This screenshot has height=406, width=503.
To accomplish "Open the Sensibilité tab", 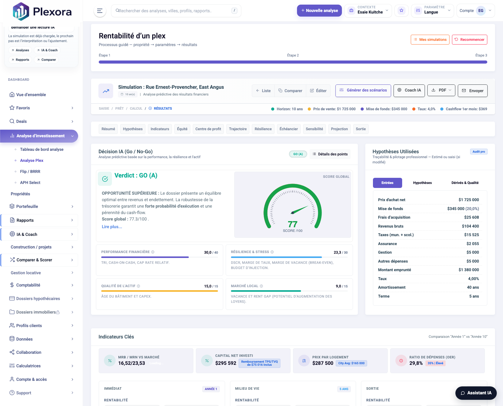I will point(314,129).
